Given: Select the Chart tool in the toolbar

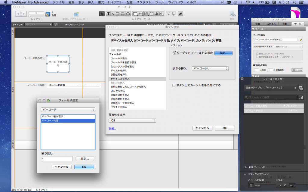Looking at the screenshot, I should pyautogui.click(x=156, y=13).
